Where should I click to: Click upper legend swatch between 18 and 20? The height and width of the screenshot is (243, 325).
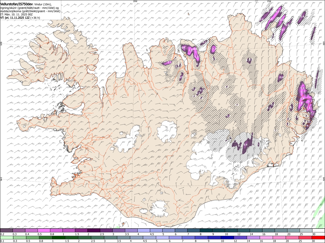[x=281, y=230]
